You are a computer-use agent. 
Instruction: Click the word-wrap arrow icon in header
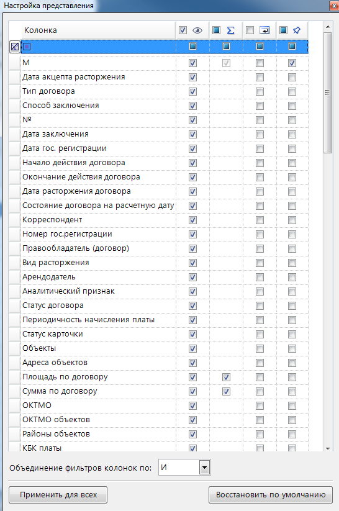pos(264,30)
